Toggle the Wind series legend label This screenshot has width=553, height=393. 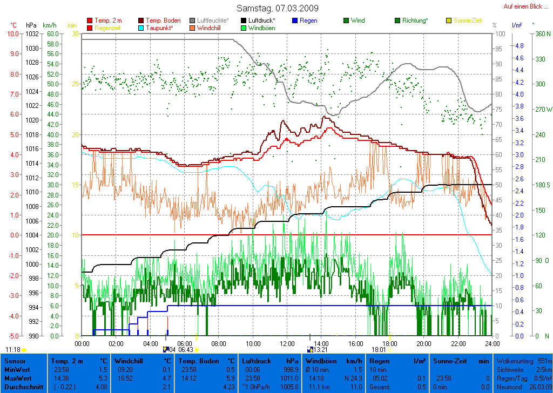pos(358,21)
